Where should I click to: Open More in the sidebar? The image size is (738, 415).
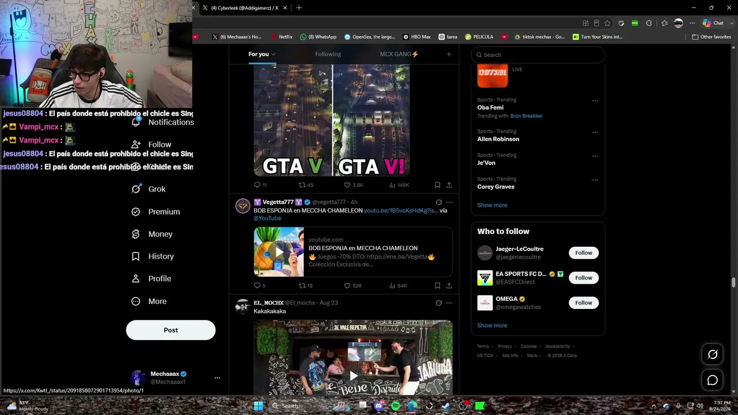149,301
